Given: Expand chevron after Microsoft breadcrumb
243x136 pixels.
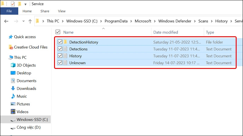Looking at the screenshot, I should click(x=155, y=21).
